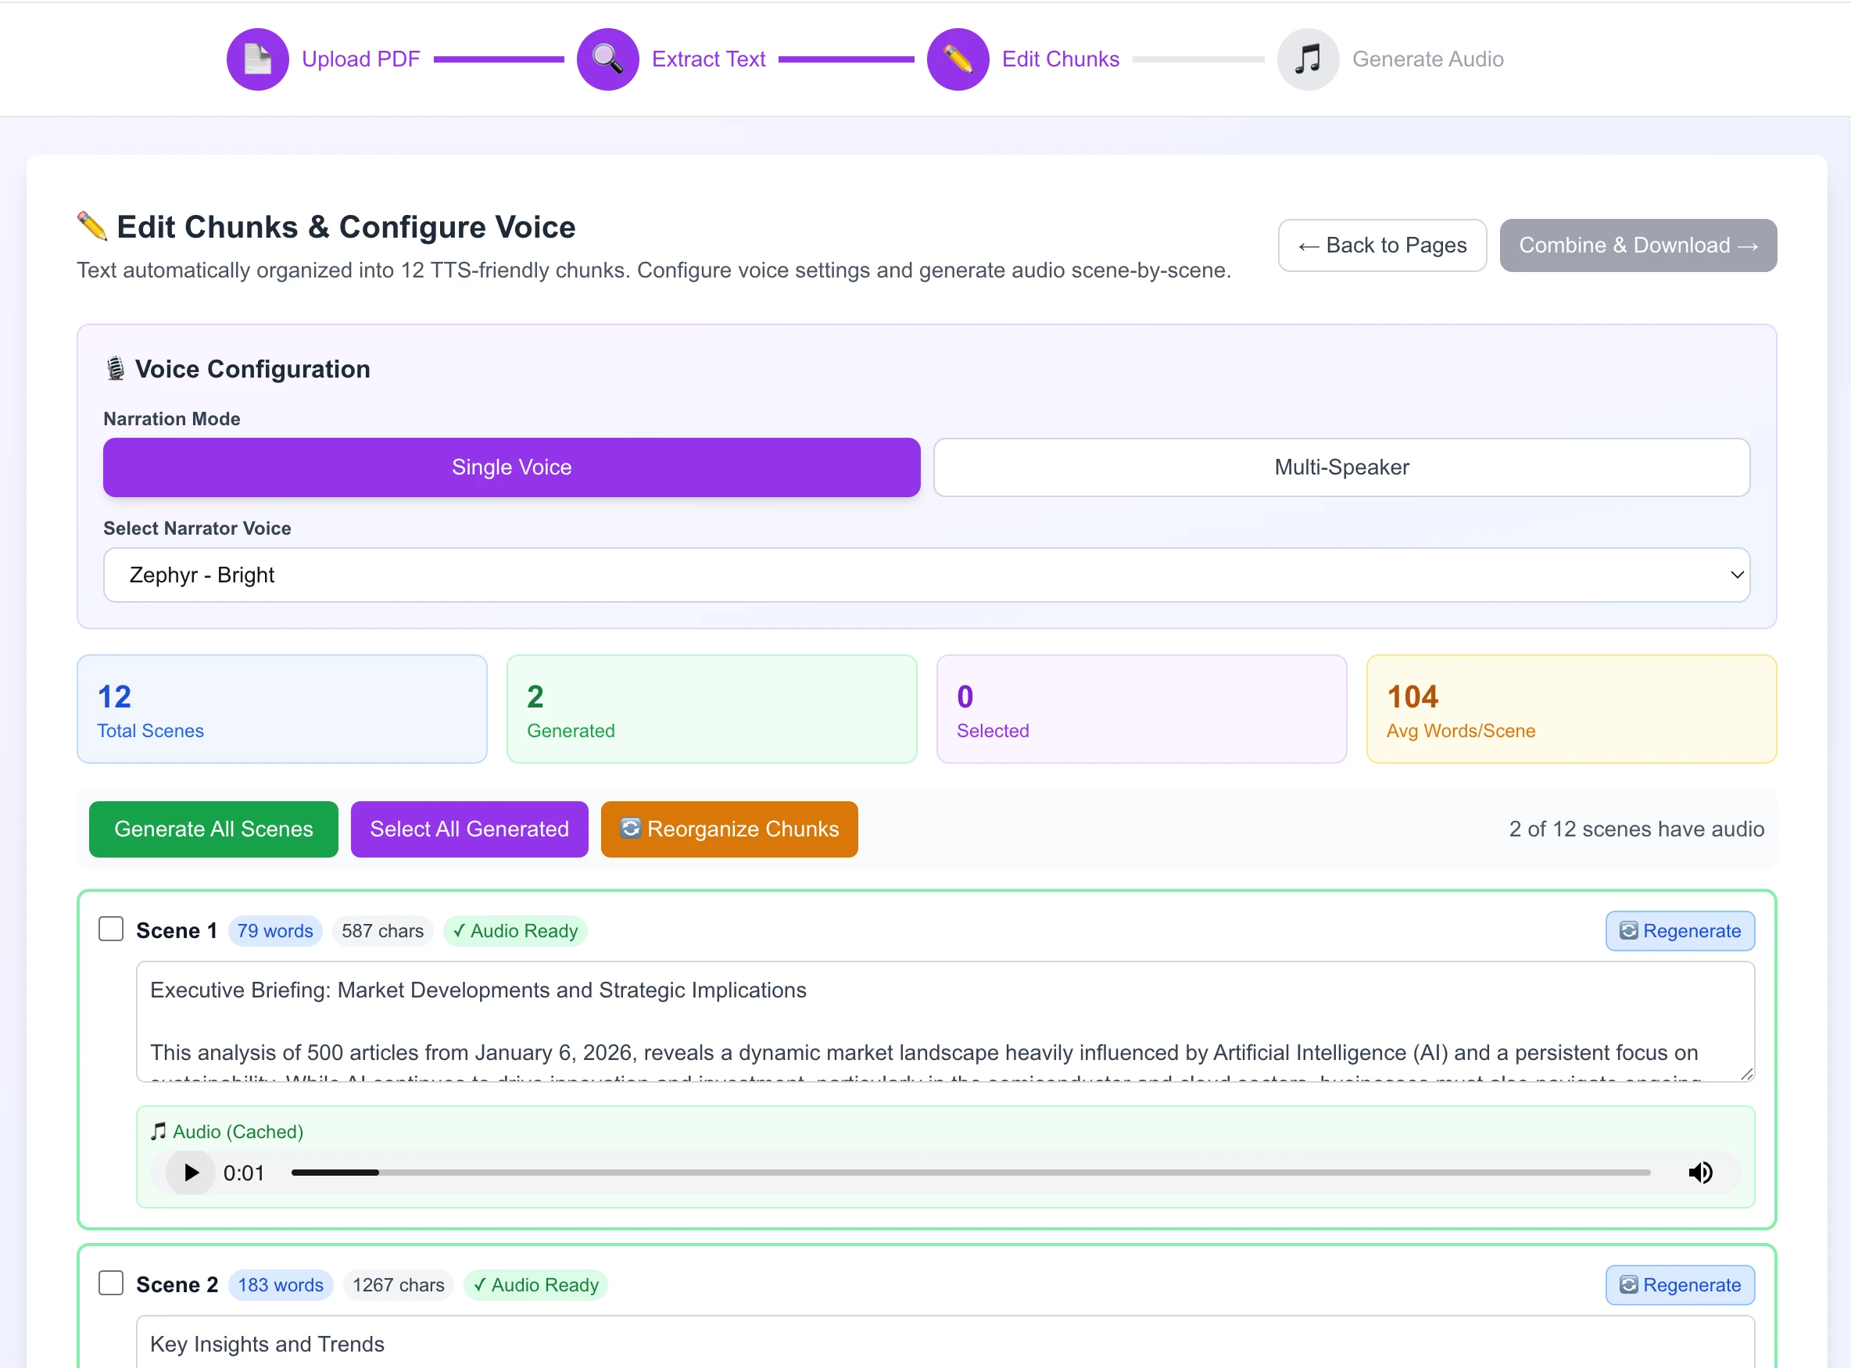
Task: Click the narrator voice dropdown chevron arrow
Action: (x=1737, y=575)
